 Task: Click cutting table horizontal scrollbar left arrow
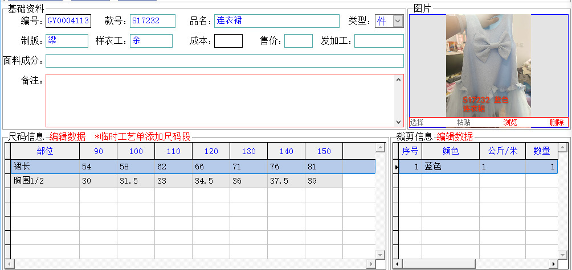tap(398, 264)
